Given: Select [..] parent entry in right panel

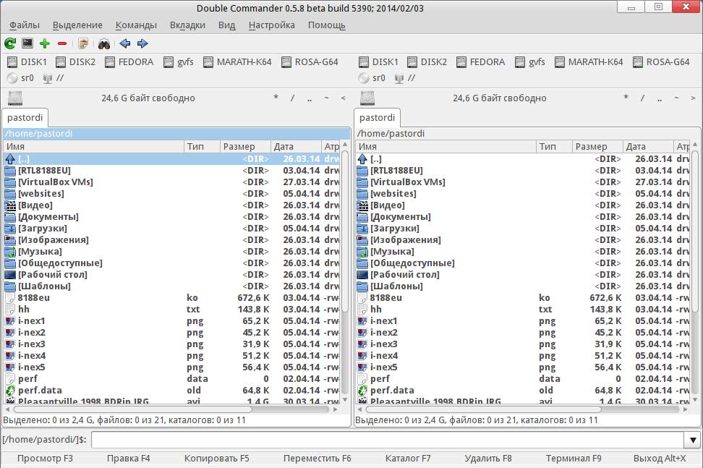Looking at the screenshot, I should click(523, 158).
